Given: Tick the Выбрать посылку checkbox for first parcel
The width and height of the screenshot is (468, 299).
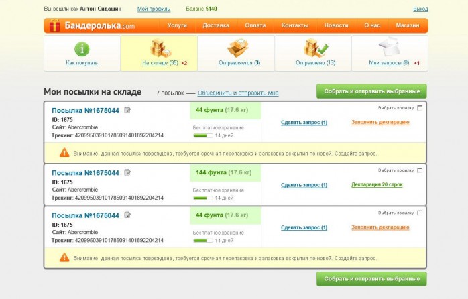Looking at the screenshot, I should [420, 107].
